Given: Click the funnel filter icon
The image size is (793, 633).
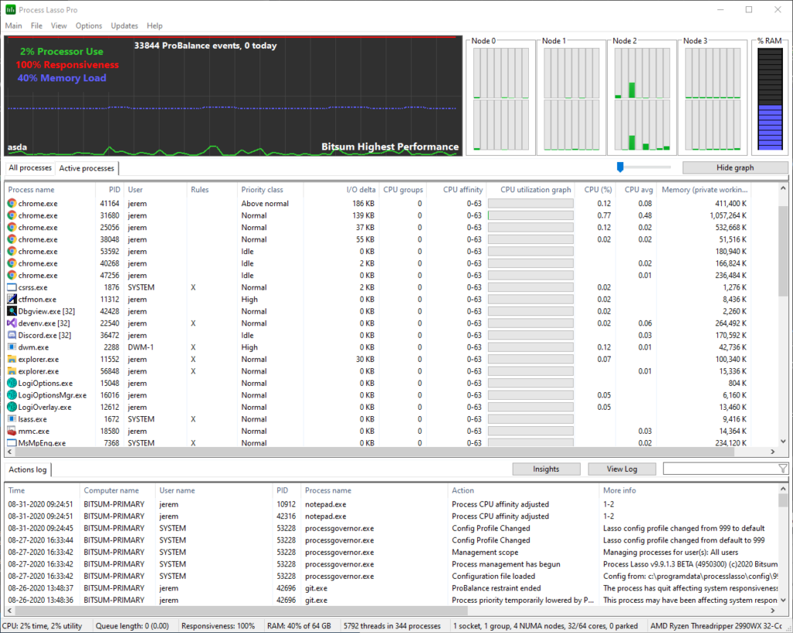Looking at the screenshot, I should tap(781, 468).
